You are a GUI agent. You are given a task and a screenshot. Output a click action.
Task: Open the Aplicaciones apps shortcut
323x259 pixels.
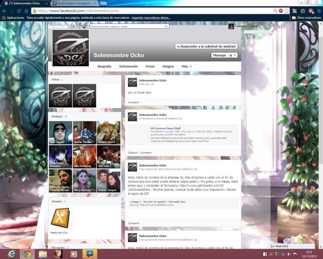point(13,18)
